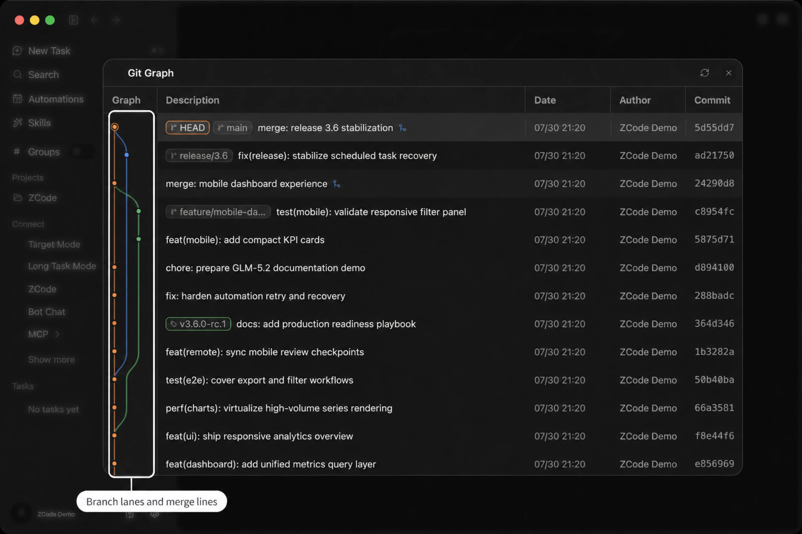Close the Git Graph dialog
Image resolution: width=802 pixels, height=534 pixels.
(x=729, y=73)
